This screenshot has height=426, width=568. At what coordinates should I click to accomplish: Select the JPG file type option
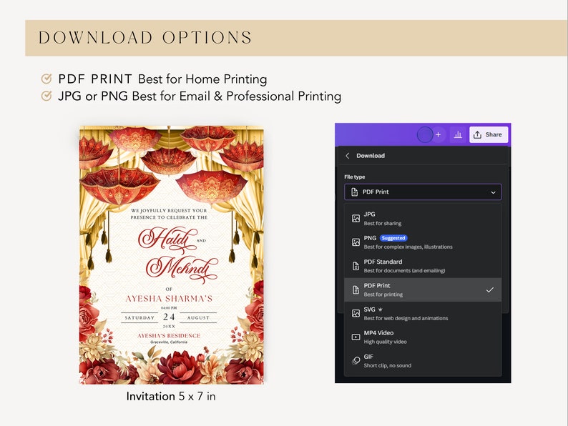coord(423,219)
